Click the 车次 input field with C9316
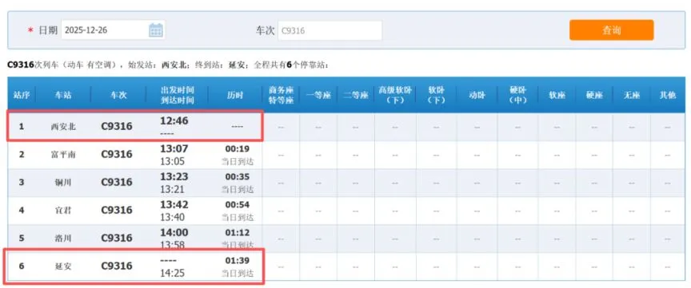This screenshot has width=691, height=288. pyautogui.click(x=330, y=31)
